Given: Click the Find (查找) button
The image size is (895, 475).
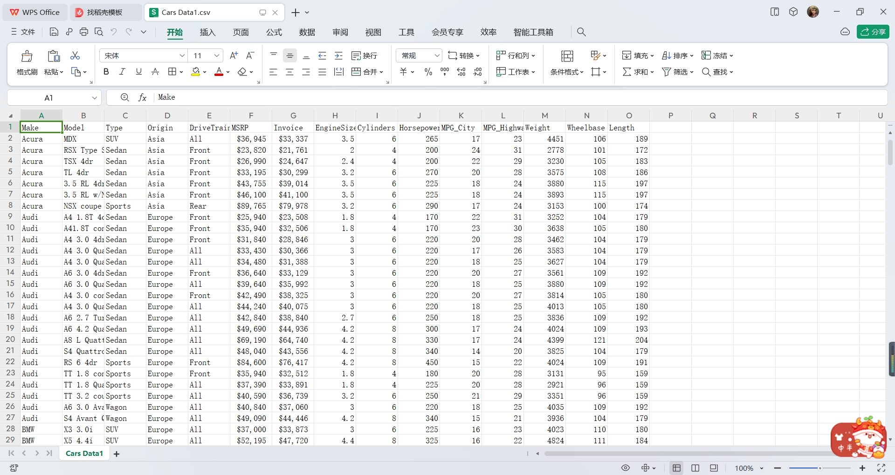Looking at the screenshot, I should coord(717,72).
